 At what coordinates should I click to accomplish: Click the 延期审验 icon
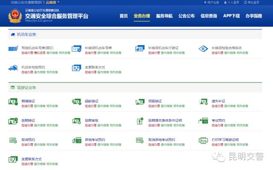(x=77, y=121)
